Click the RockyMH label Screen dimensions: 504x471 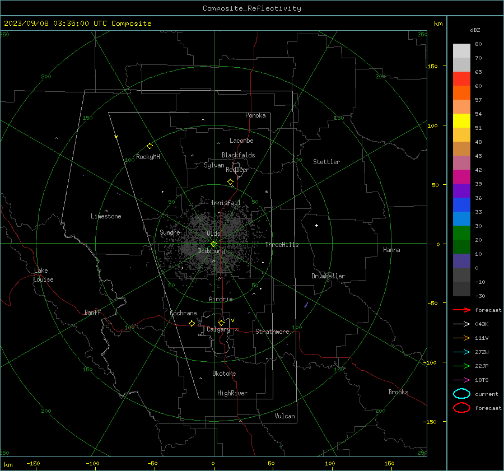[148, 157]
